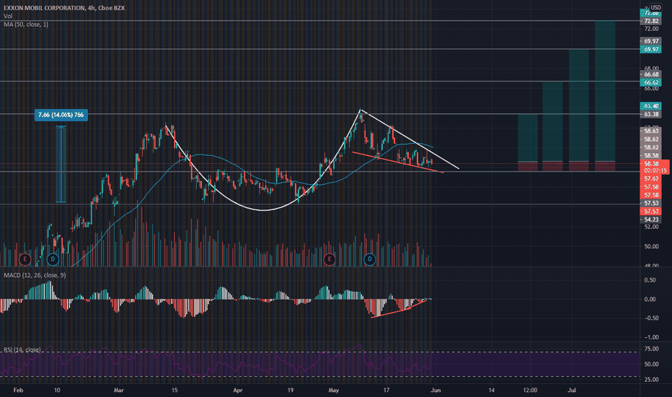The height and width of the screenshot is (397, 672).
Task: Select the blue price range measurement bar
Action: coord(61,164)
